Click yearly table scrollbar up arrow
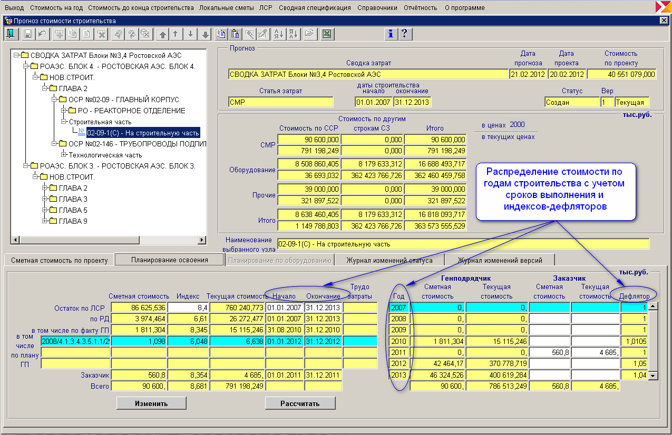 (x=653, y=307)
